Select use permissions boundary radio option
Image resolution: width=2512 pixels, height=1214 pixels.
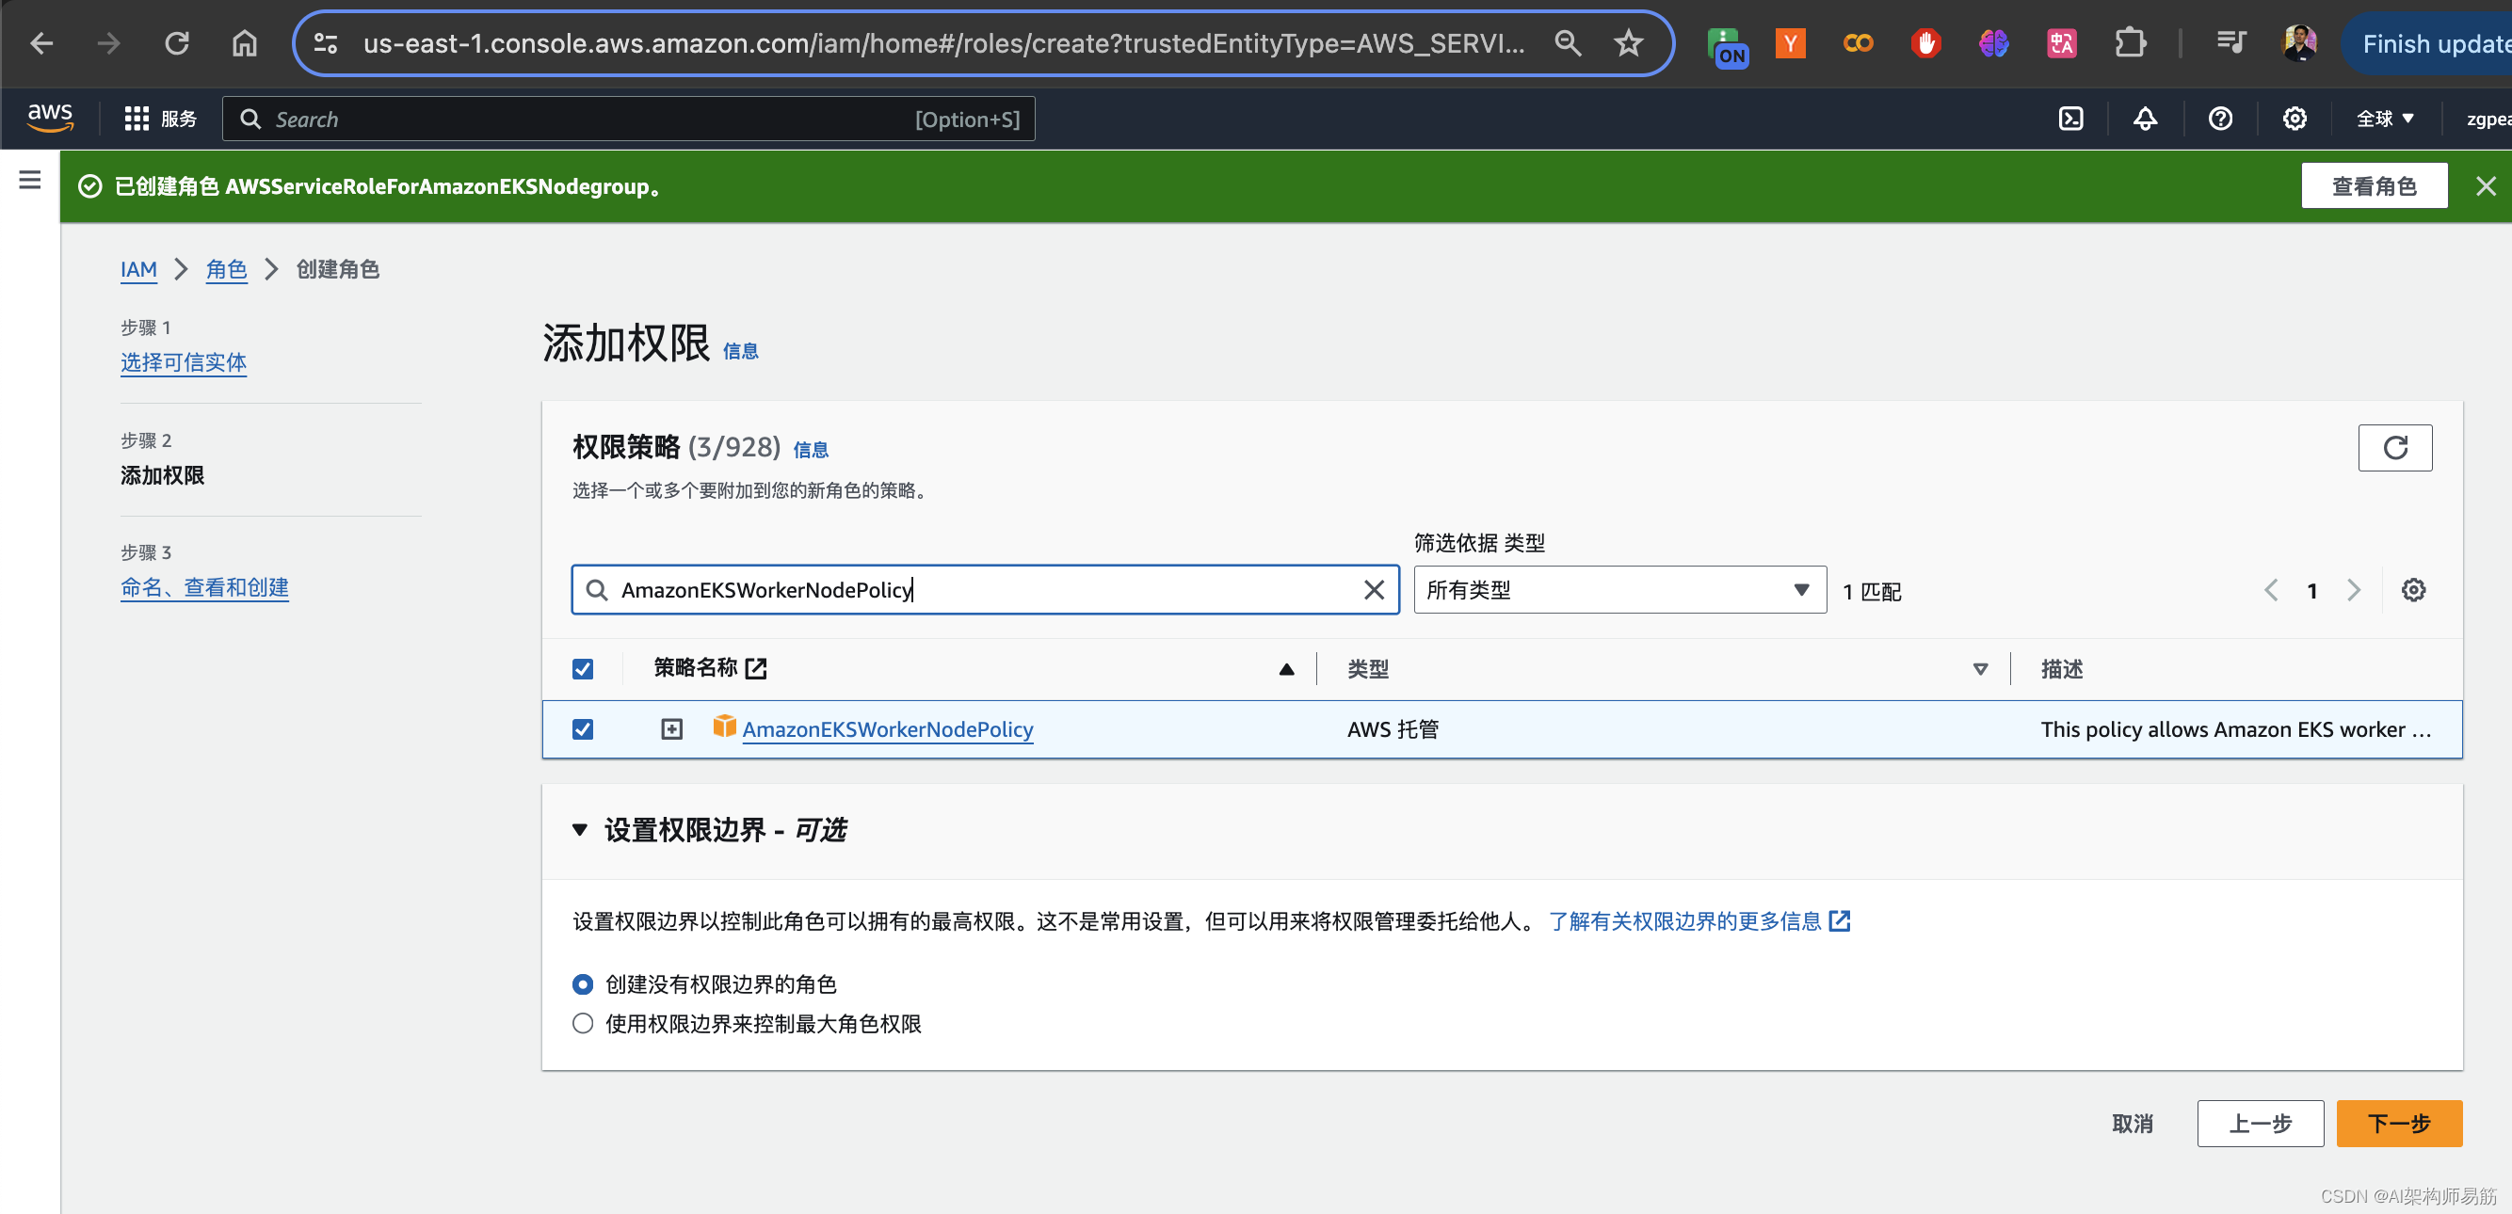(x=582, y=1023)
